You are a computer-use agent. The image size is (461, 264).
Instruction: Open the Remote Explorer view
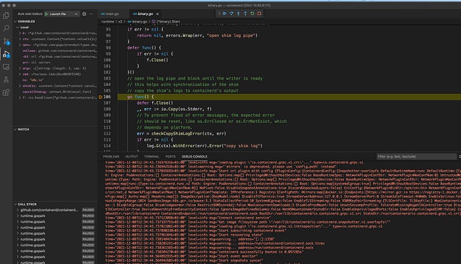coord(6,67)
